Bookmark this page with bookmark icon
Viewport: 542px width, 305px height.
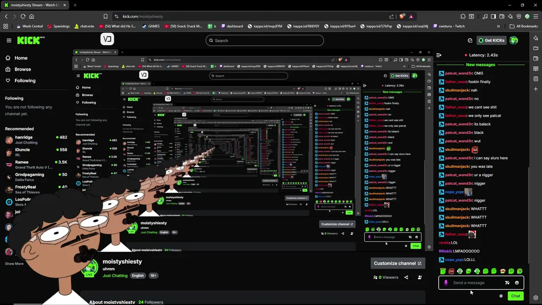[x=105, y=16]
